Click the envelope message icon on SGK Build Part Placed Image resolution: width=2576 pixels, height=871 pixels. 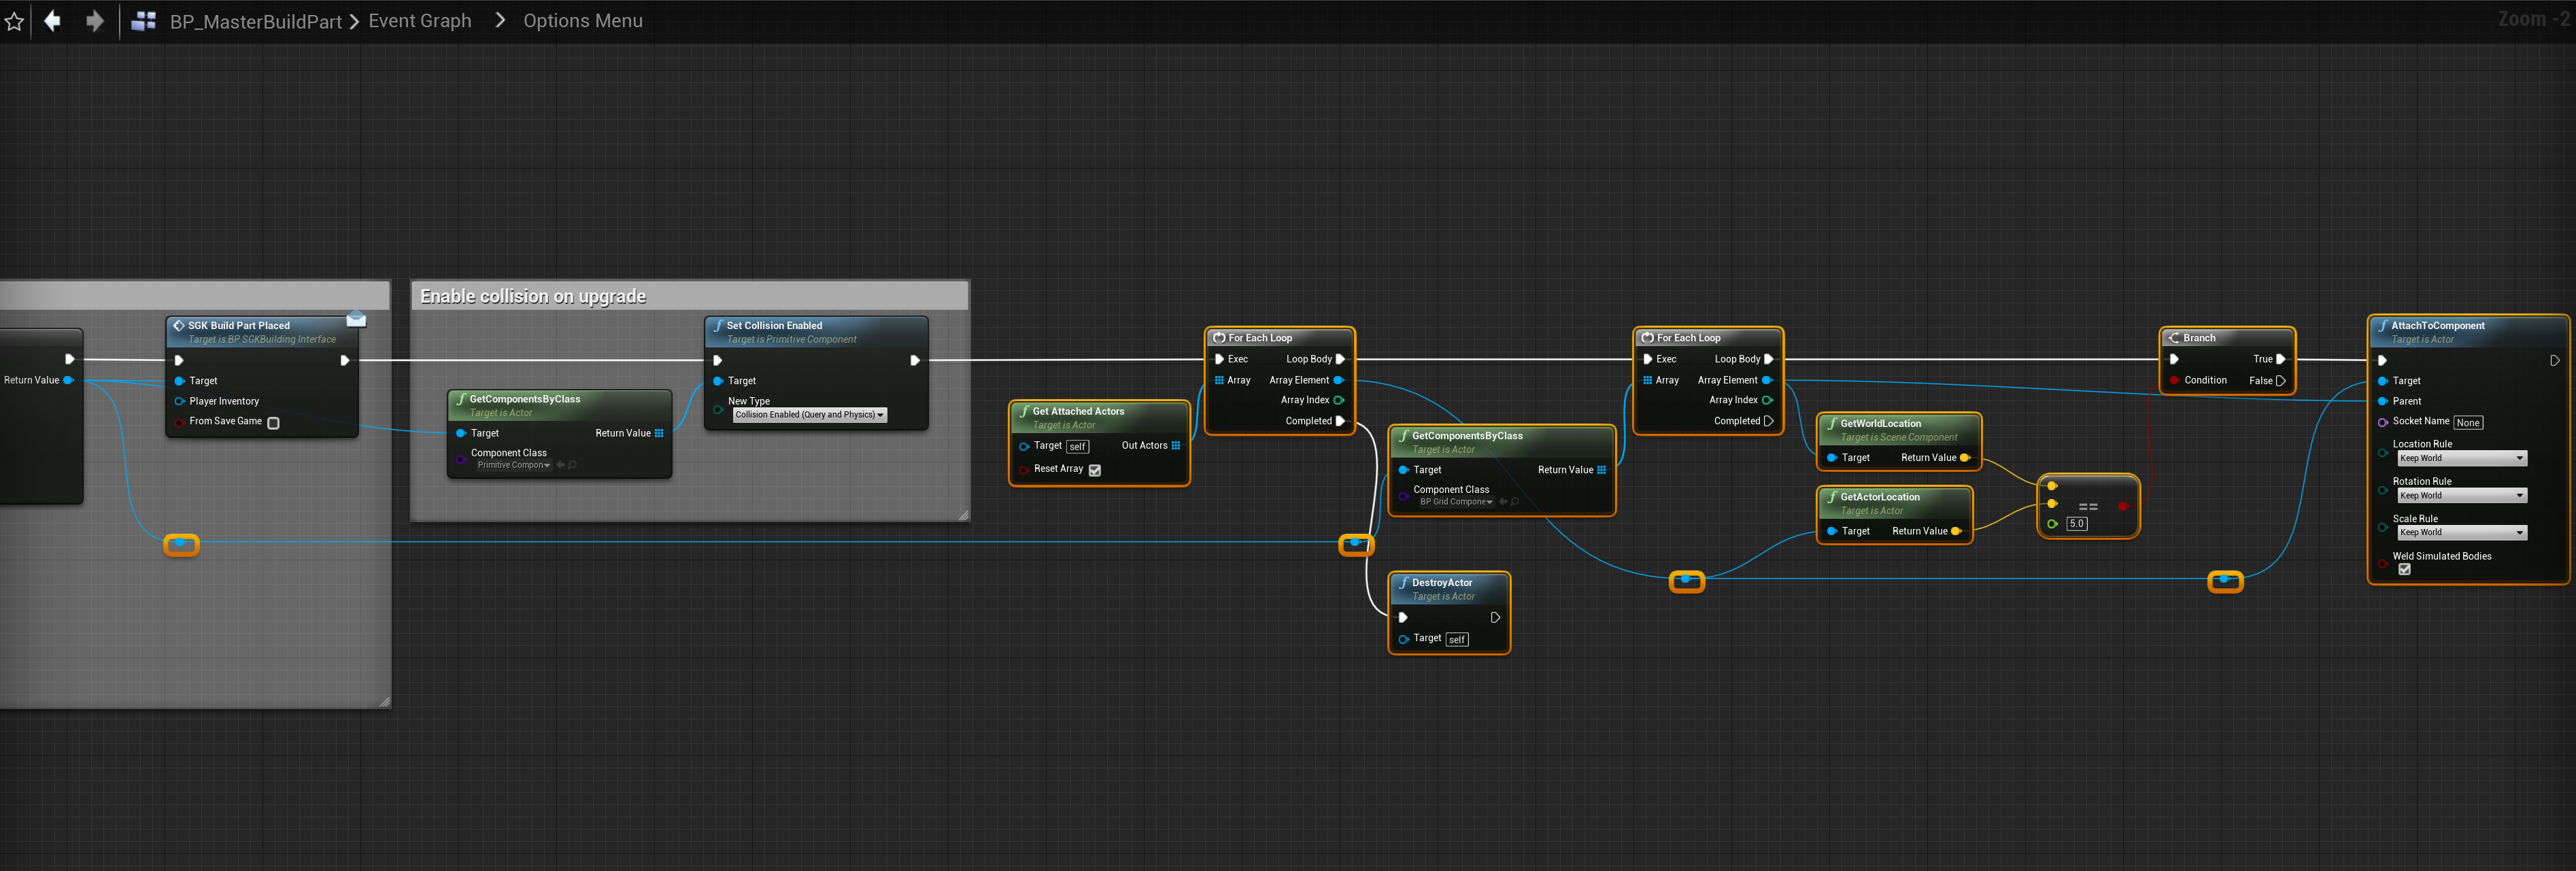click(x=356, y=320)
